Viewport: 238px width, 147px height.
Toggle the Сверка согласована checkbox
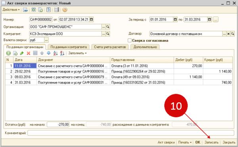point(129,40)
